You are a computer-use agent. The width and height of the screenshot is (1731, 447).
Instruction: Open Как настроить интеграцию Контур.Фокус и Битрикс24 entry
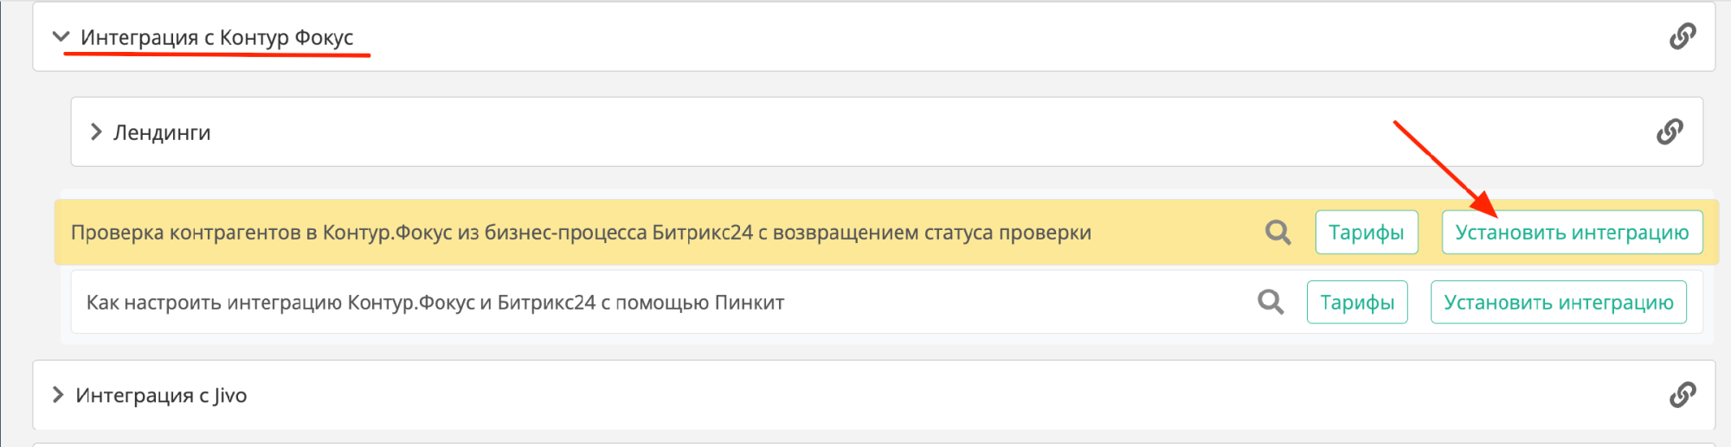(x=434, y=303)
